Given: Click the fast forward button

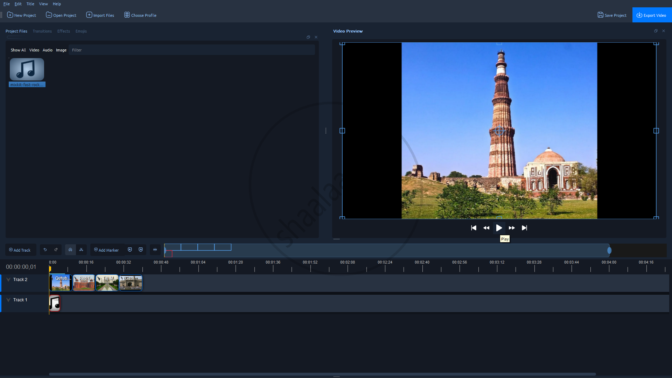Looking at the screenshot, I should (512, 228).
